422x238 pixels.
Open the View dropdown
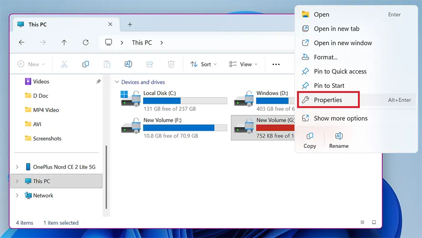click(x=243, y=64)
